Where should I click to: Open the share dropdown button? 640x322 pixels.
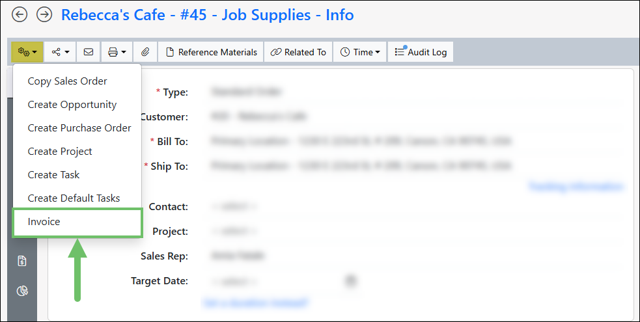(x=60, y=52)
